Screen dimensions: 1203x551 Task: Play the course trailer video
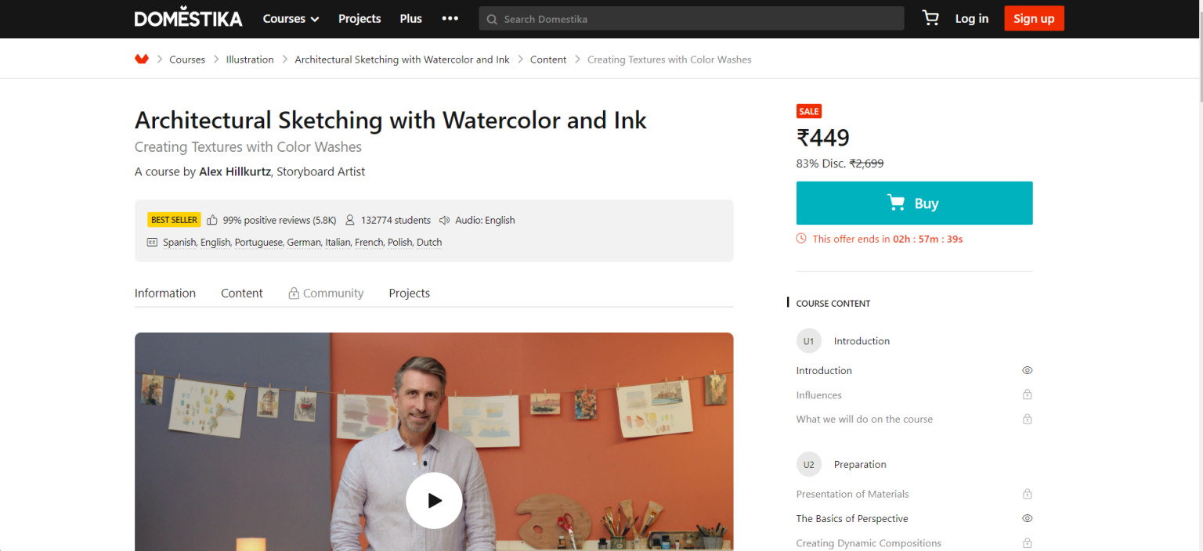click(434, 500)
